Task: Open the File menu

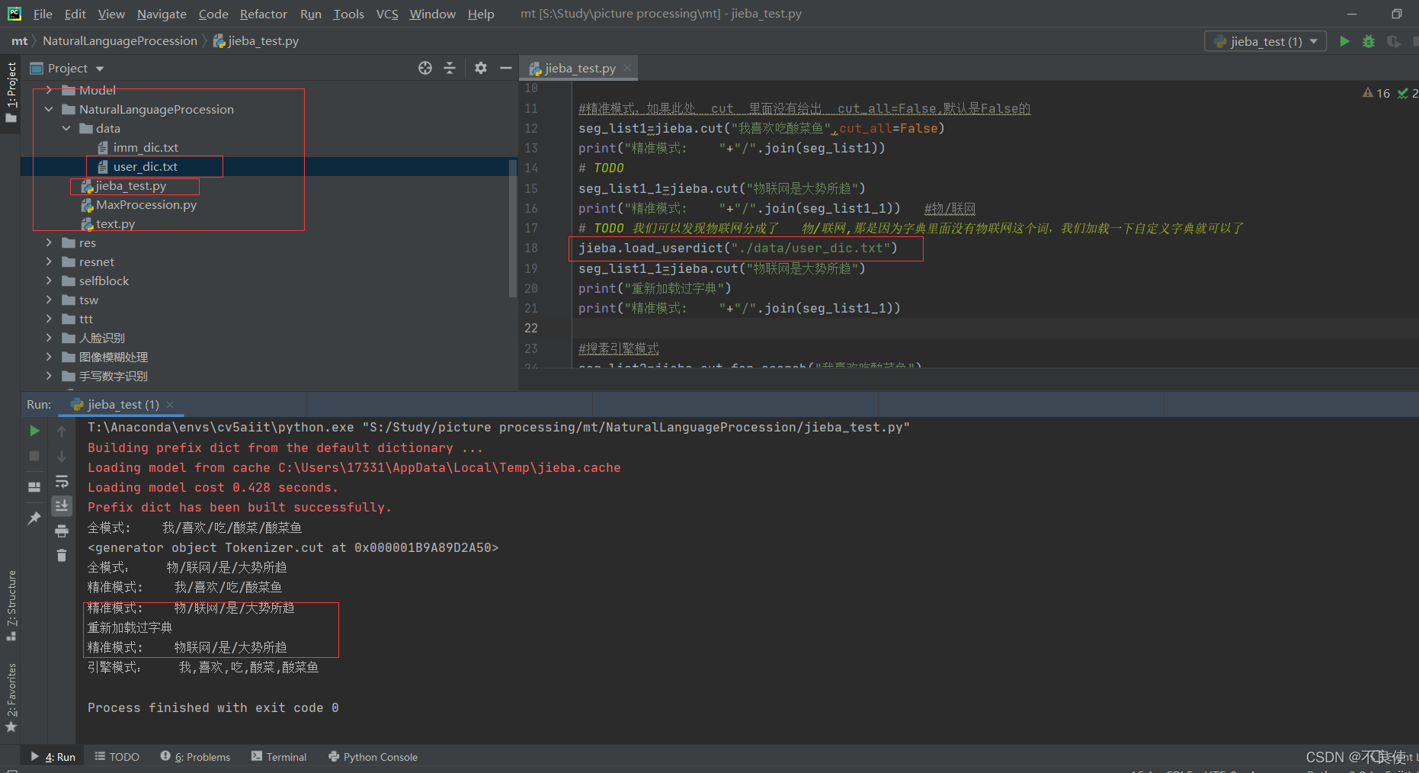Action: point(43,14)
